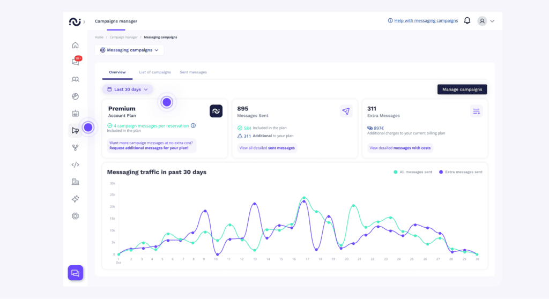Open the purple live chat widget button
This screenshot has height=299, width=549.
(75, 273)
